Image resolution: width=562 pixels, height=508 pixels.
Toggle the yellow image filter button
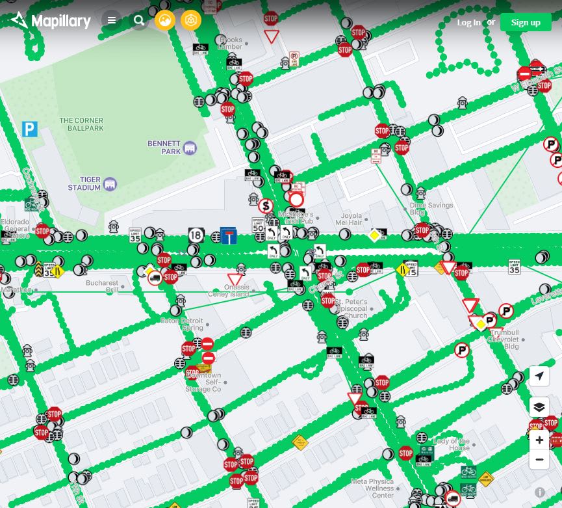click(x=165, y=20)
